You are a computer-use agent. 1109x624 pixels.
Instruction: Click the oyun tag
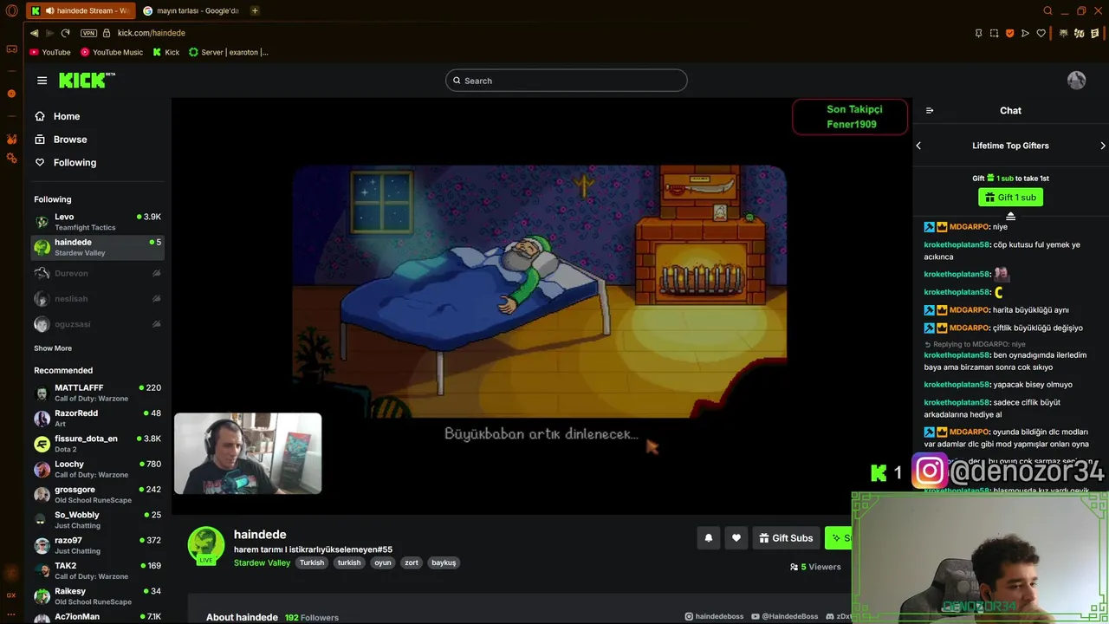(x=383, y=562)
